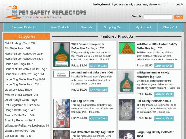Viewport: 186px width, 139px height.
Task: Open Wildlife Reflectors 1050 category
Action: [20, 131]
